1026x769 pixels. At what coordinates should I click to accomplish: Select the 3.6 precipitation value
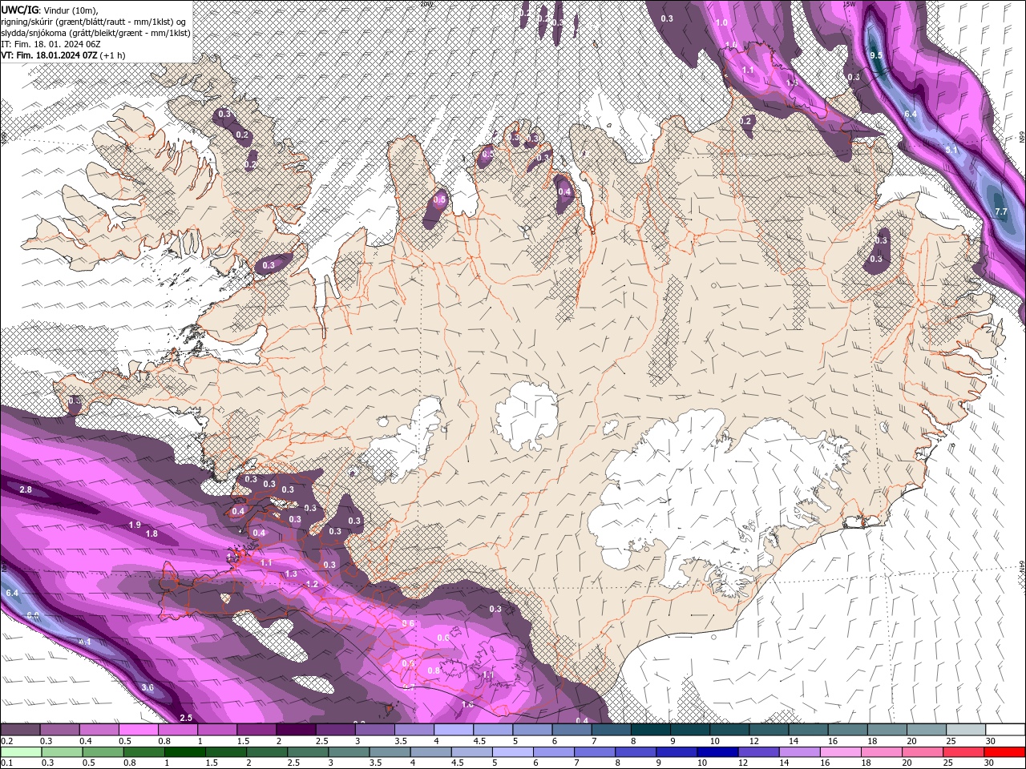click(x=147, y=687)
